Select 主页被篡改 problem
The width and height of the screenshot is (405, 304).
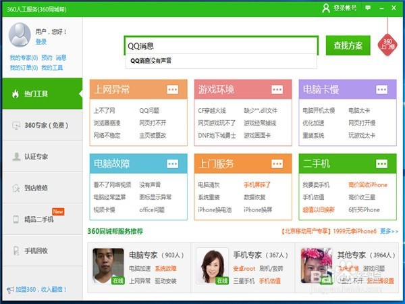pyautogui.click(x=153, y=136)
